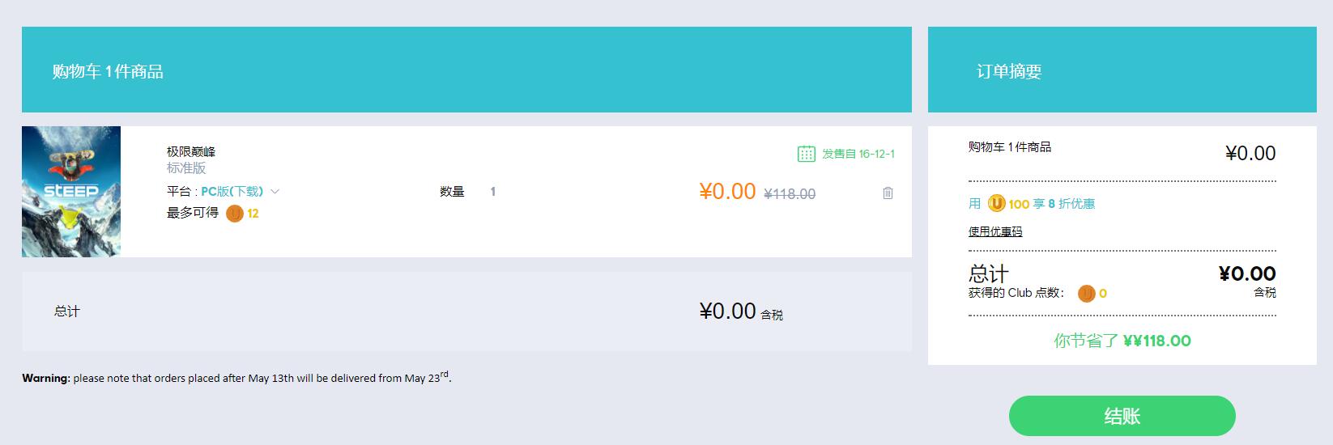Click the yellow 100 Club units coin
The height and width of the screenshot is (445, 1333).
(x=996, y=203)
